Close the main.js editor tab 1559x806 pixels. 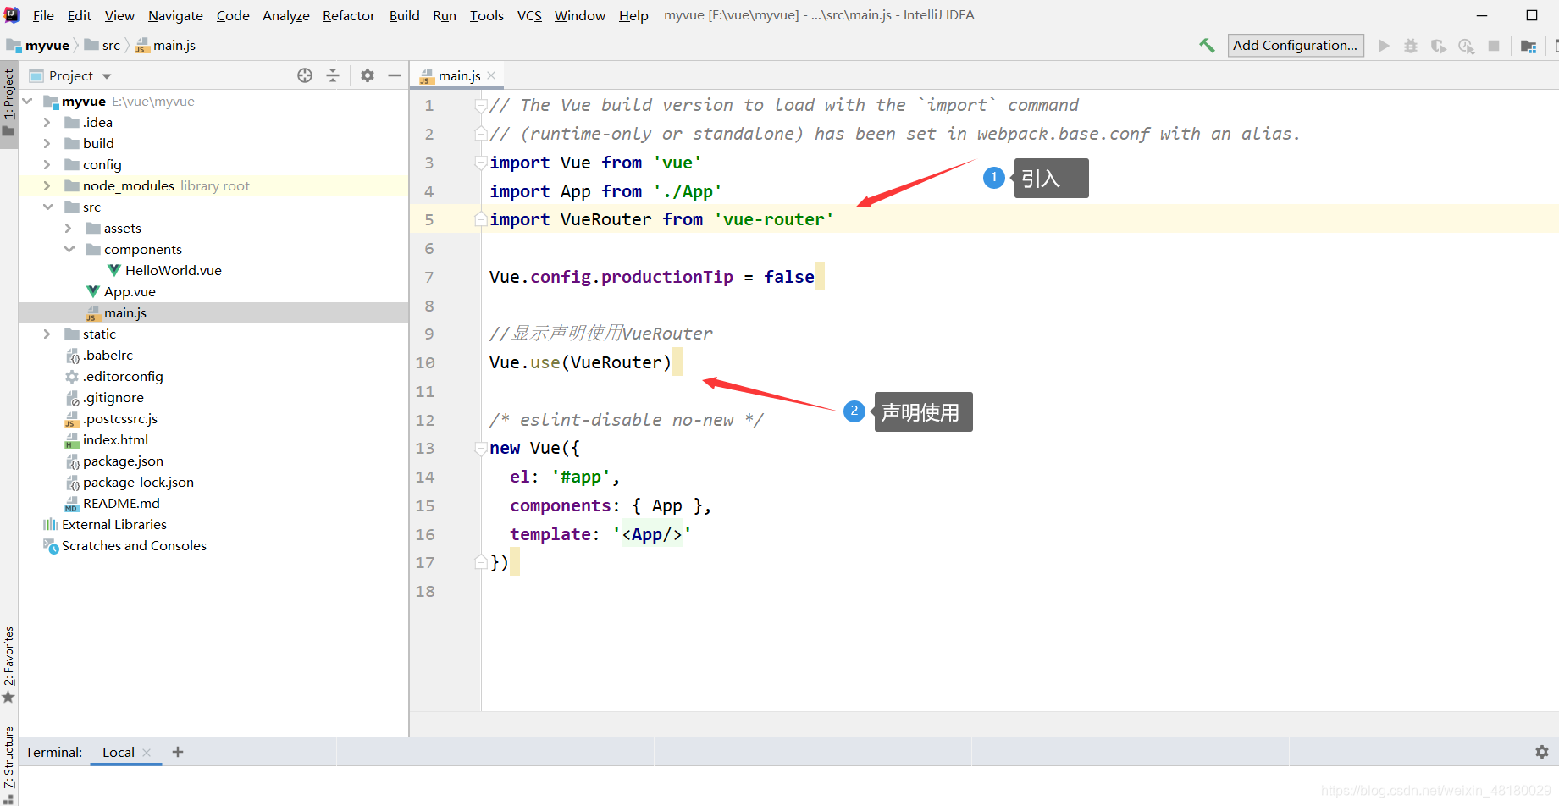[491, 75]
